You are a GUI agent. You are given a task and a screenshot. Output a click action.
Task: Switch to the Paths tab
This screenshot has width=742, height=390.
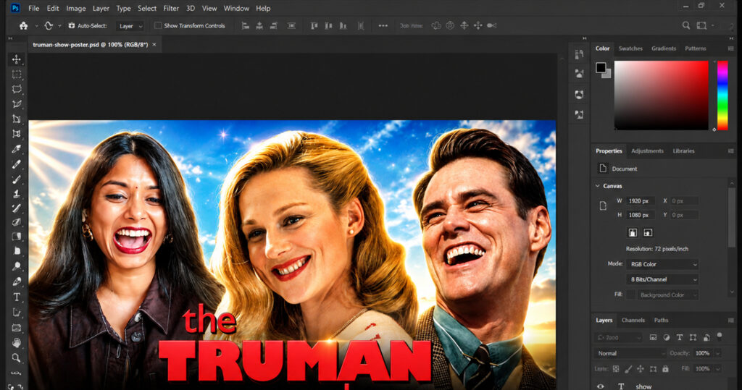[661, 320]
